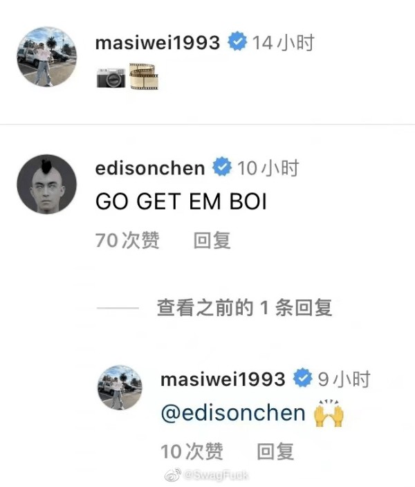
Task: Tap the film reel emoji in caption
Action: (x=144, y=76)
